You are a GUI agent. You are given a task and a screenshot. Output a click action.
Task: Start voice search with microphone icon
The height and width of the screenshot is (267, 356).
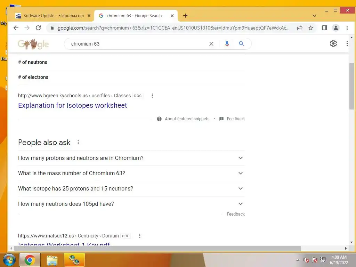point(227,44)
